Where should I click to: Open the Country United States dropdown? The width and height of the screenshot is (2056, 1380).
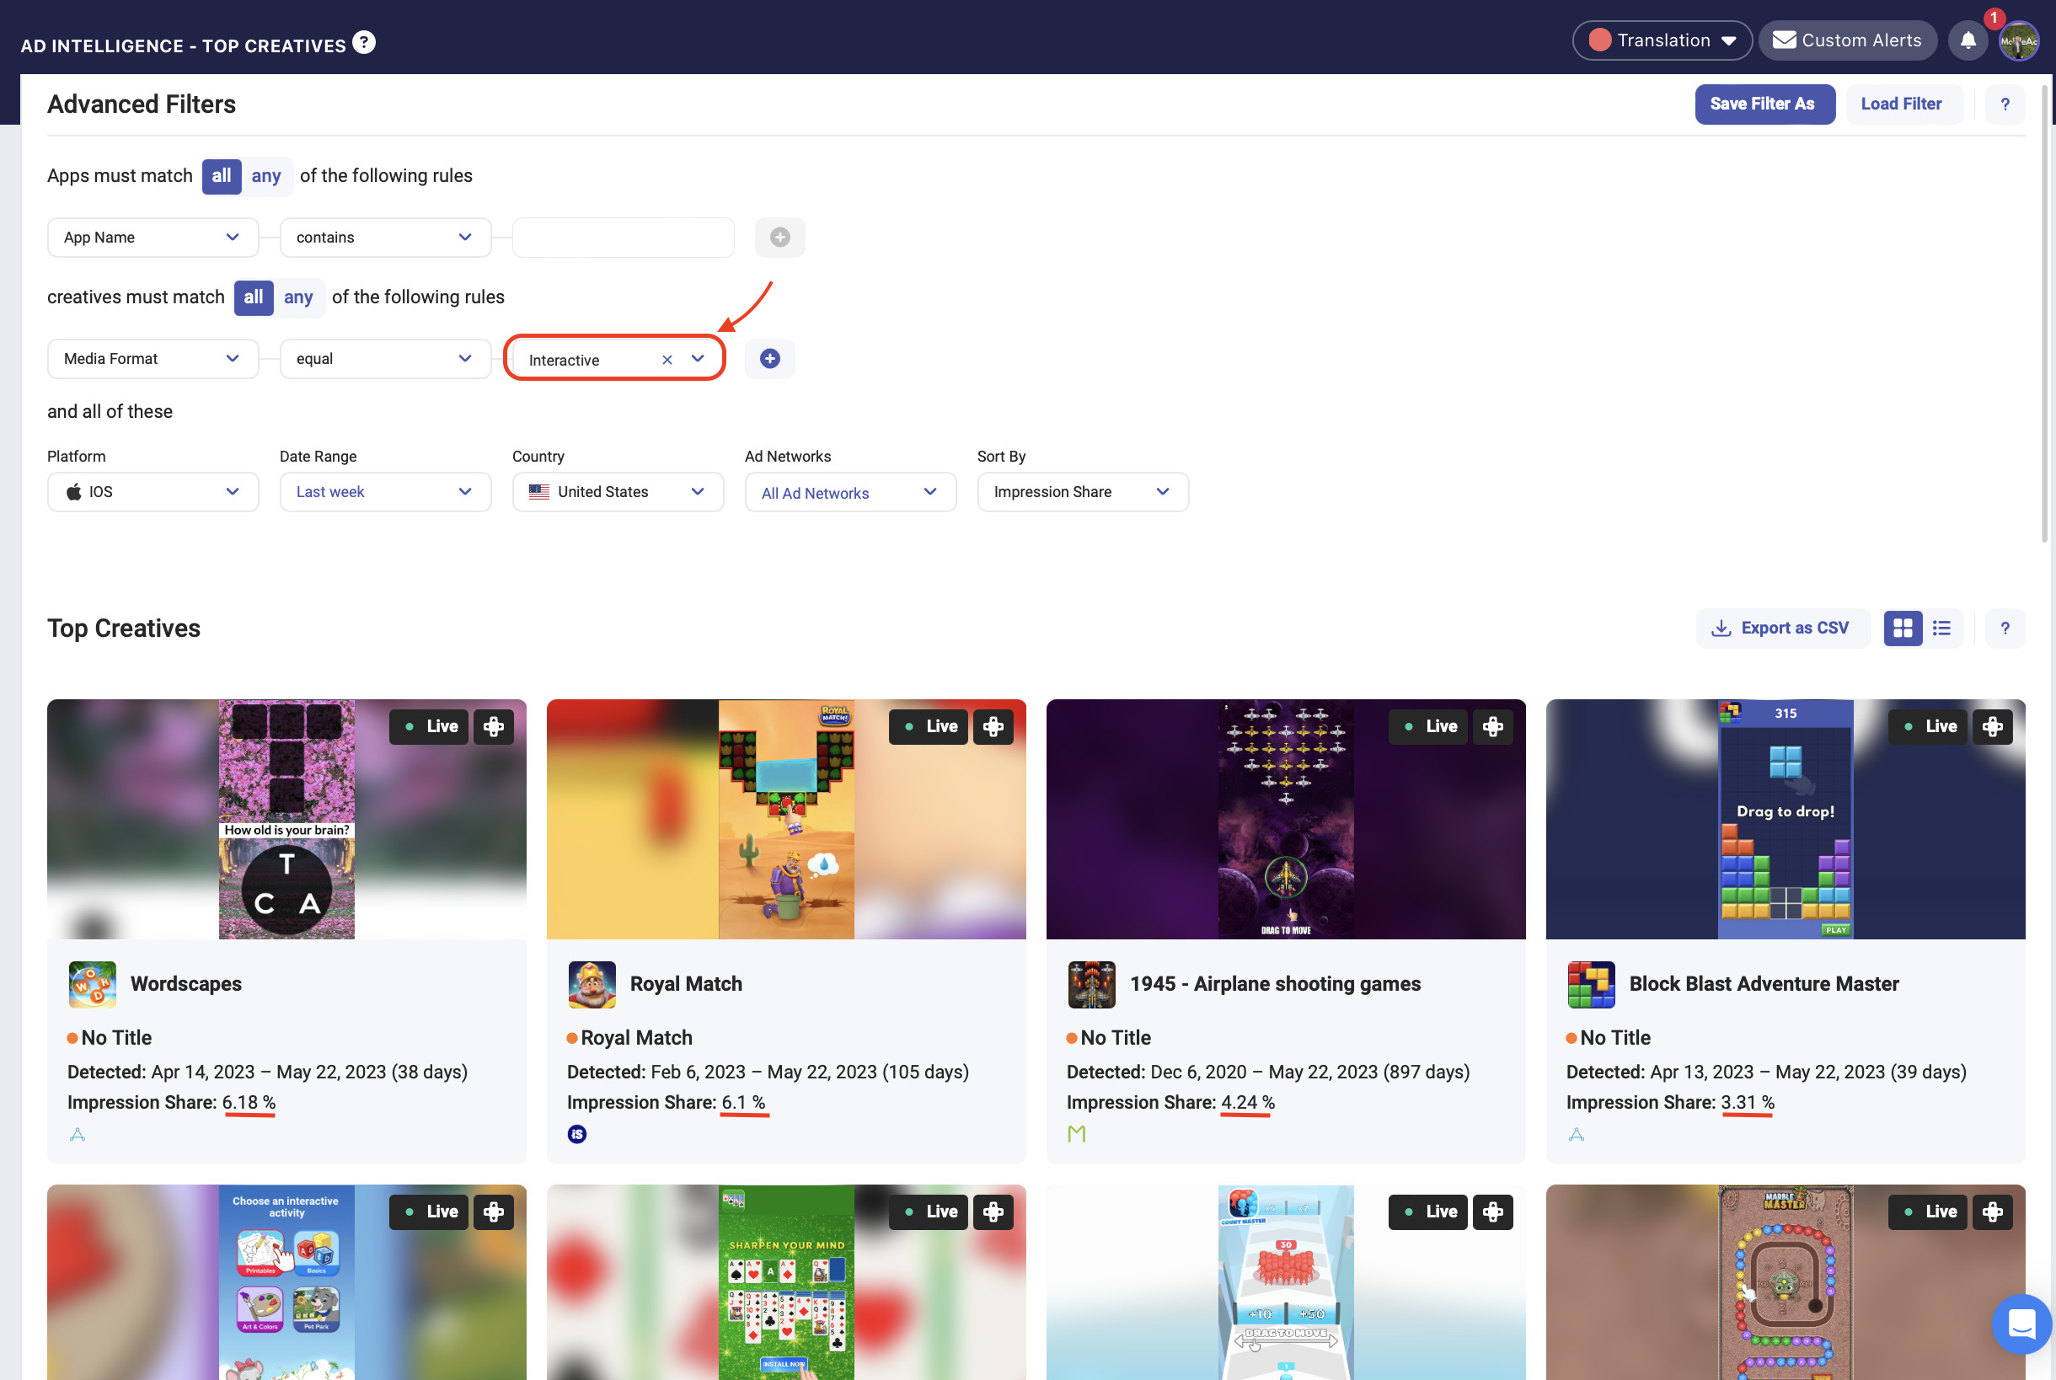point(618,491)
